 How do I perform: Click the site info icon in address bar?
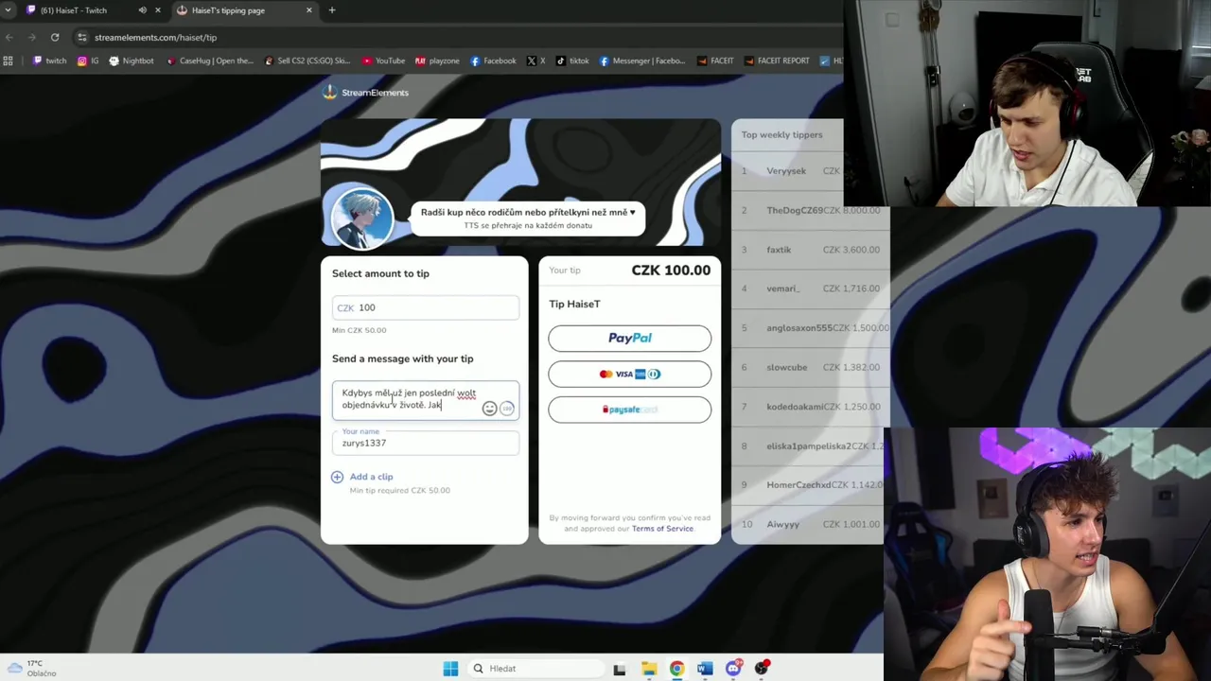[x=82, y=37]
